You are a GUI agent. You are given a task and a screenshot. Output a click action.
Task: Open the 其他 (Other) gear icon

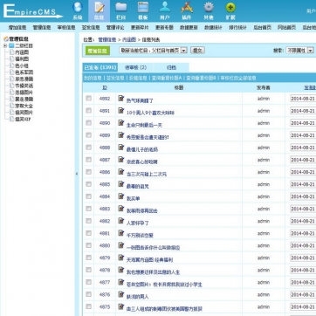click(x=209, y=10)
